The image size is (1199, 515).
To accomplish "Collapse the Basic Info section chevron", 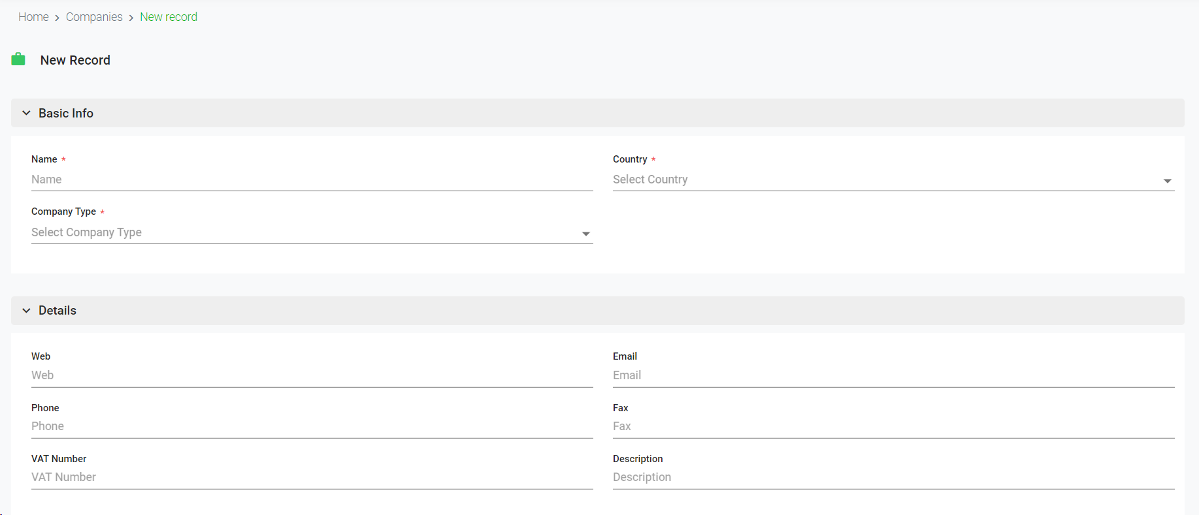I will click(26, 113).
